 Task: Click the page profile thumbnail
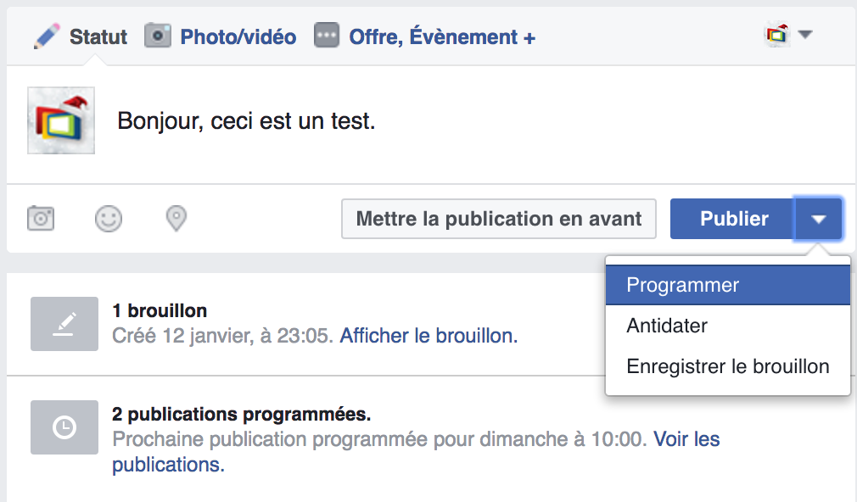point(60,120)
